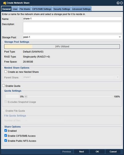Click the Next button

[x=81, y=152]
